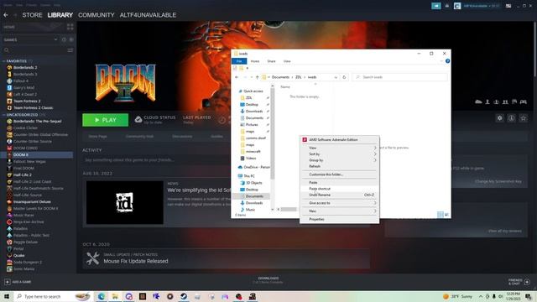
Task: Collapse the FAVORITES category in library
Action: tap(3, 61)
